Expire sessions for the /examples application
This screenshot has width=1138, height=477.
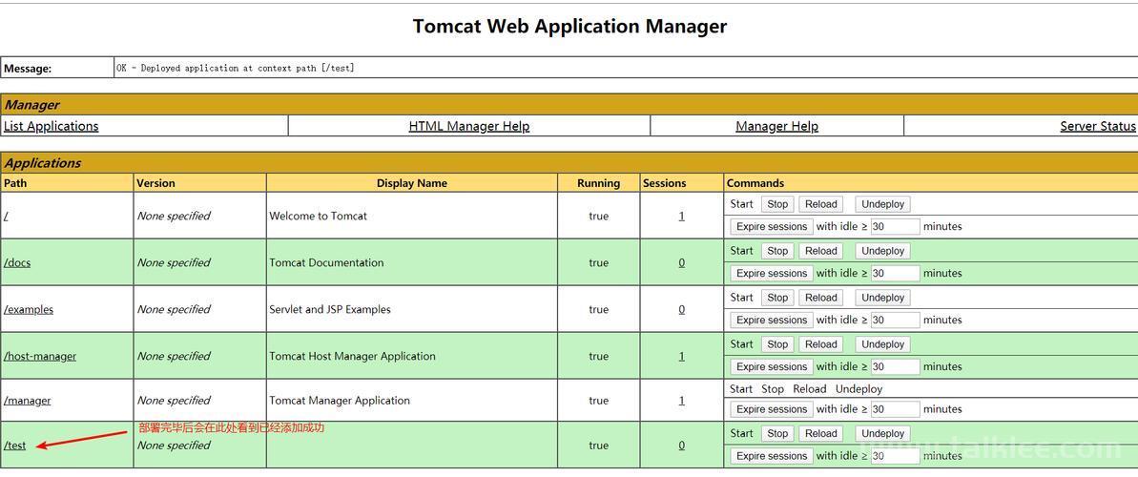pos(772,320)
